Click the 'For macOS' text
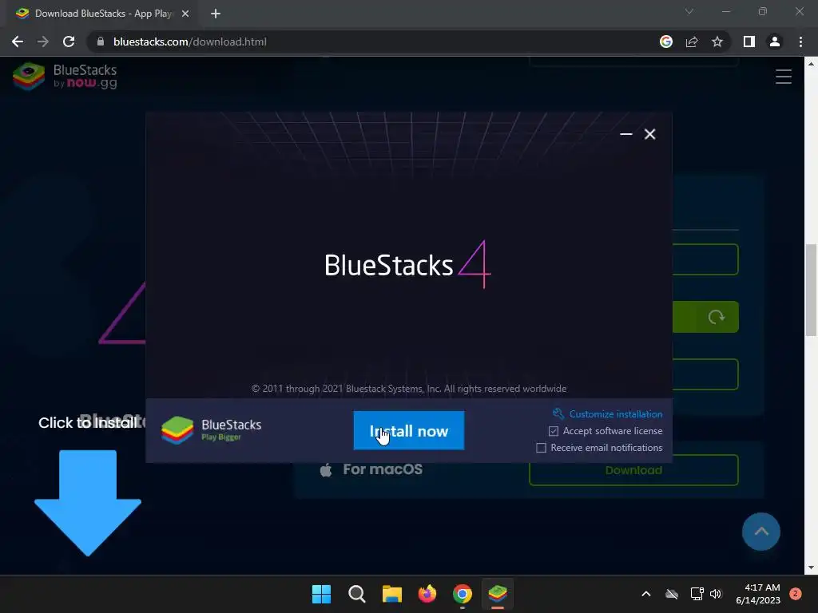 point(383,469)
